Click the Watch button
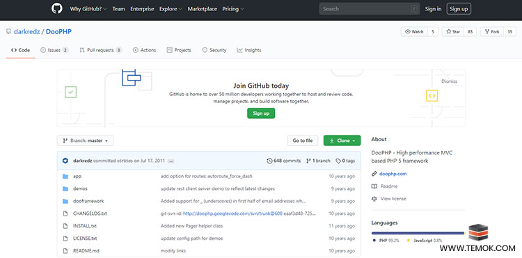522x258 pixels. coord(414,31)
